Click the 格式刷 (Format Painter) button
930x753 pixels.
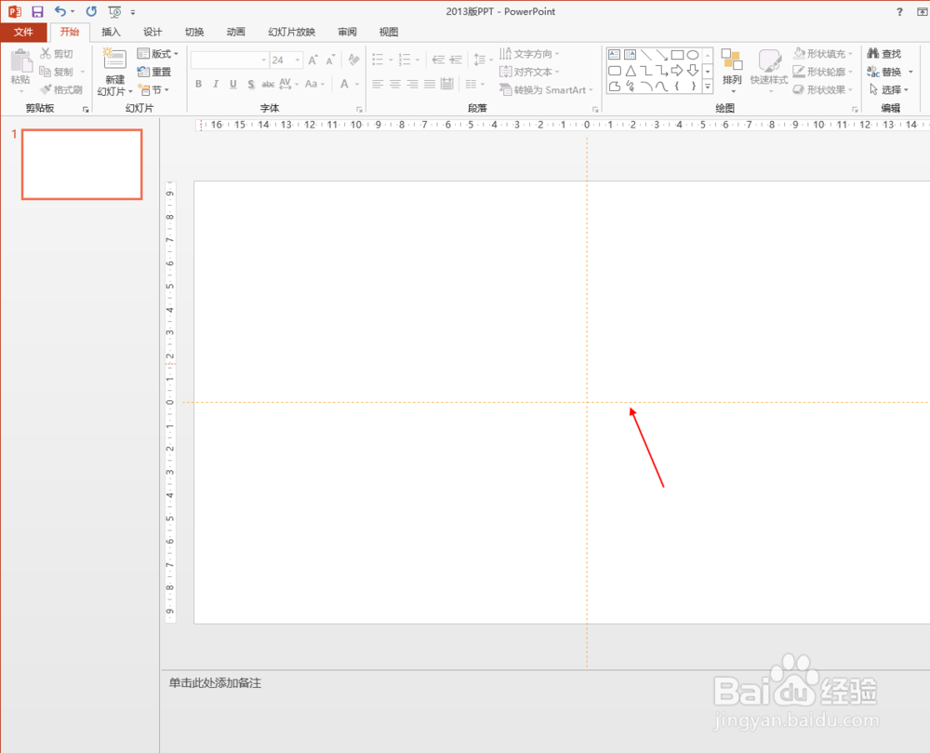(61, 89)
